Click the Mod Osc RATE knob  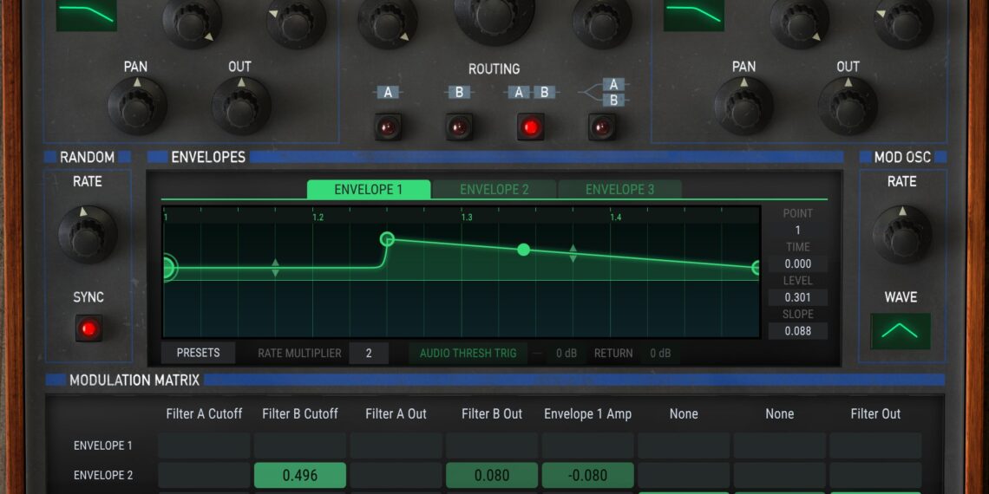[x=901, y=234]
